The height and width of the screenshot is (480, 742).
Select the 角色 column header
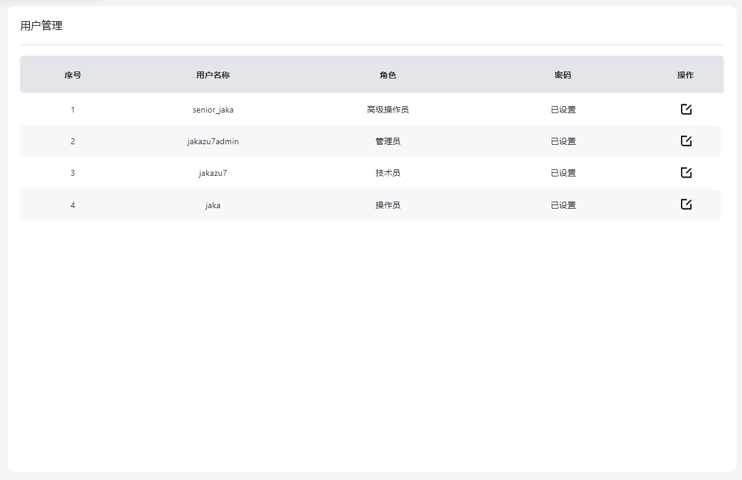tap(388, 75)
